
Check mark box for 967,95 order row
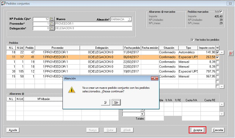217,77
